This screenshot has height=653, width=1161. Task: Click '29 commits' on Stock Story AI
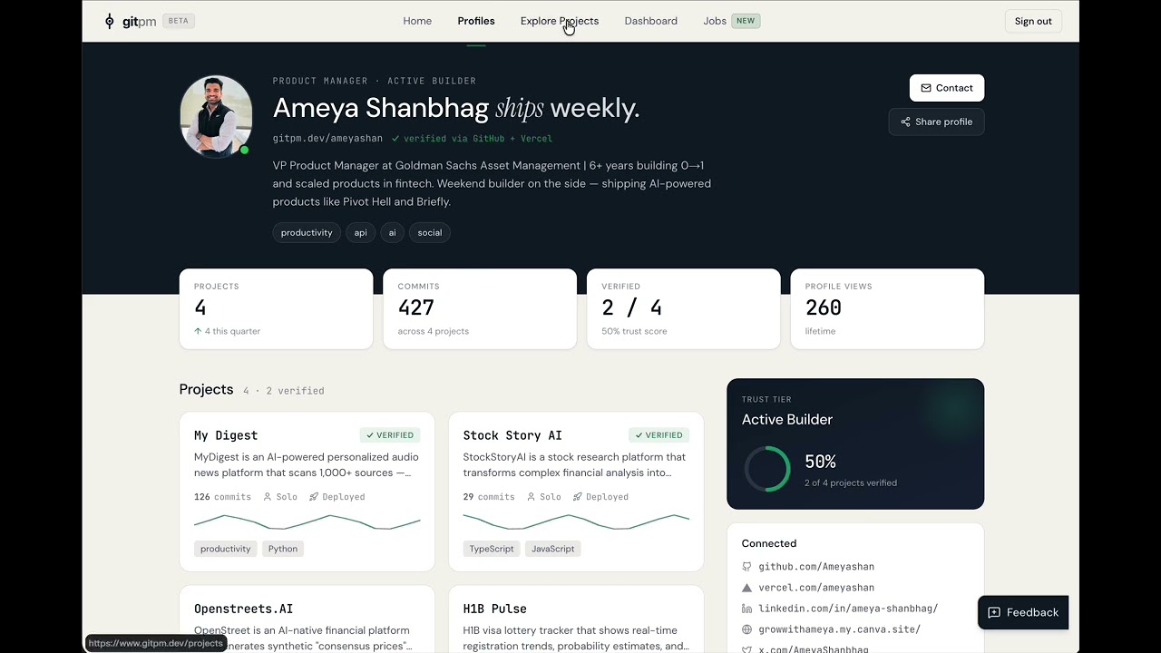(489, 497)
